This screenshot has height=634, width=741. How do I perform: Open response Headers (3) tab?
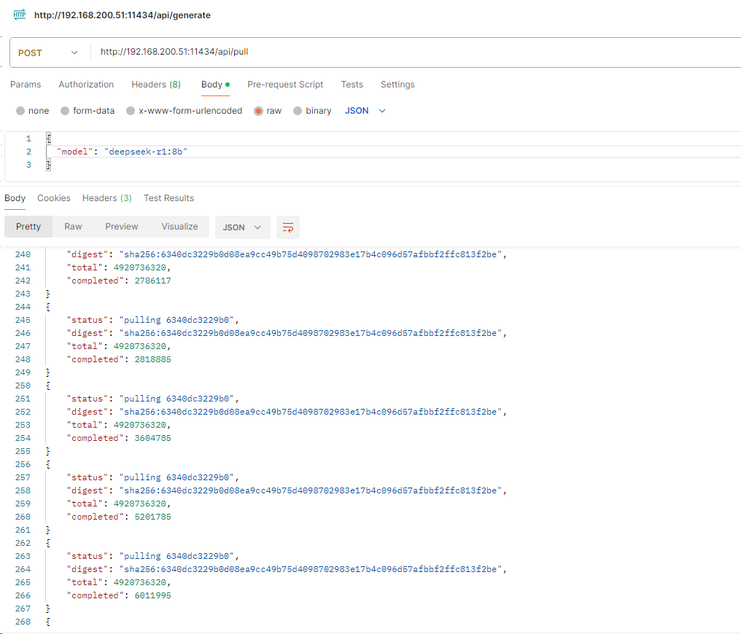[106, 198]
